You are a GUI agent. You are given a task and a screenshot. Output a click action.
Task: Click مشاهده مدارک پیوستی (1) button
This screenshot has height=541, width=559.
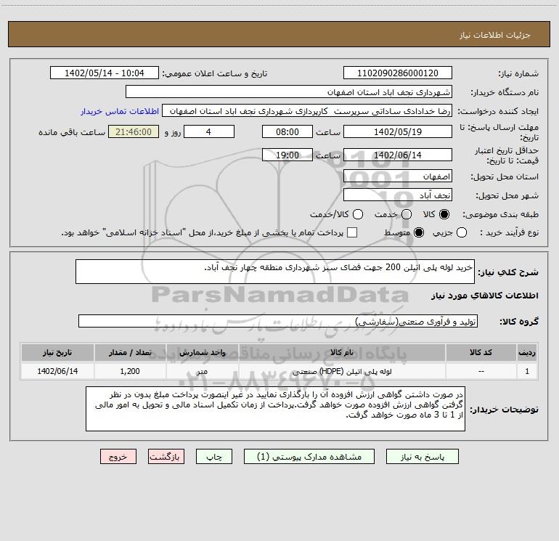click(309, 457)
